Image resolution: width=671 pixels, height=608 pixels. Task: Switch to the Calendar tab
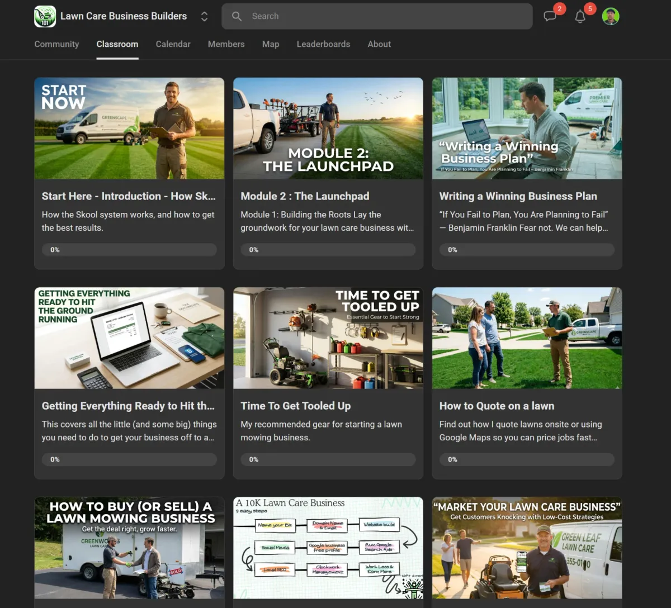[x=173, y=44]
